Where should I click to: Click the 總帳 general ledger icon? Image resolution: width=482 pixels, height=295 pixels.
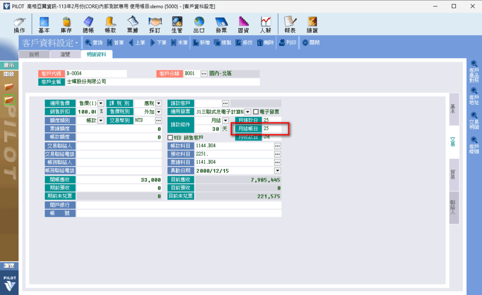[88, 25]
